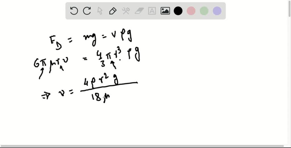The width and height of the screenshot is (291, 148).
Task: Click the redo arrow icon
Action: 87,11
